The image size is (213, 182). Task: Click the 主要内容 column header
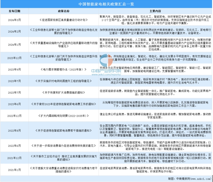coord(155,11)
